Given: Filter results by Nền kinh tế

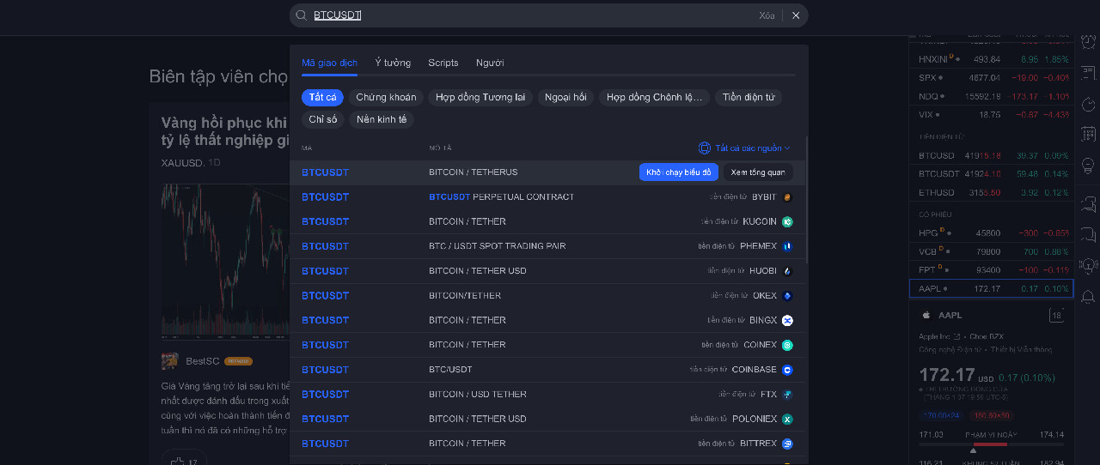Looking at the screenshot, I should point(382,119).
